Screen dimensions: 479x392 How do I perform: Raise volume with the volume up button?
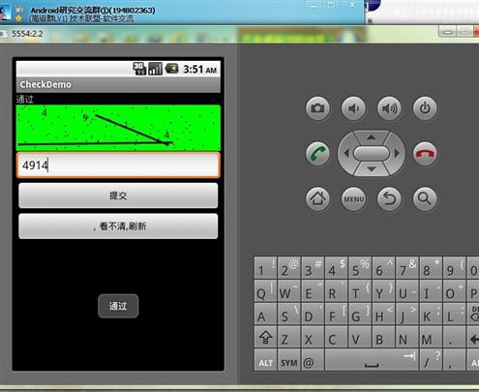(389, 108)
